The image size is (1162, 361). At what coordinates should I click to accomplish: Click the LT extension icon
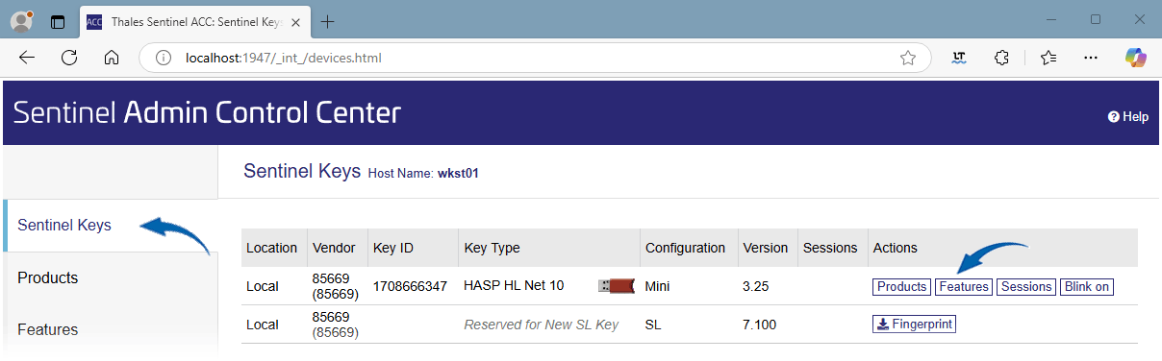pos(958,58)
